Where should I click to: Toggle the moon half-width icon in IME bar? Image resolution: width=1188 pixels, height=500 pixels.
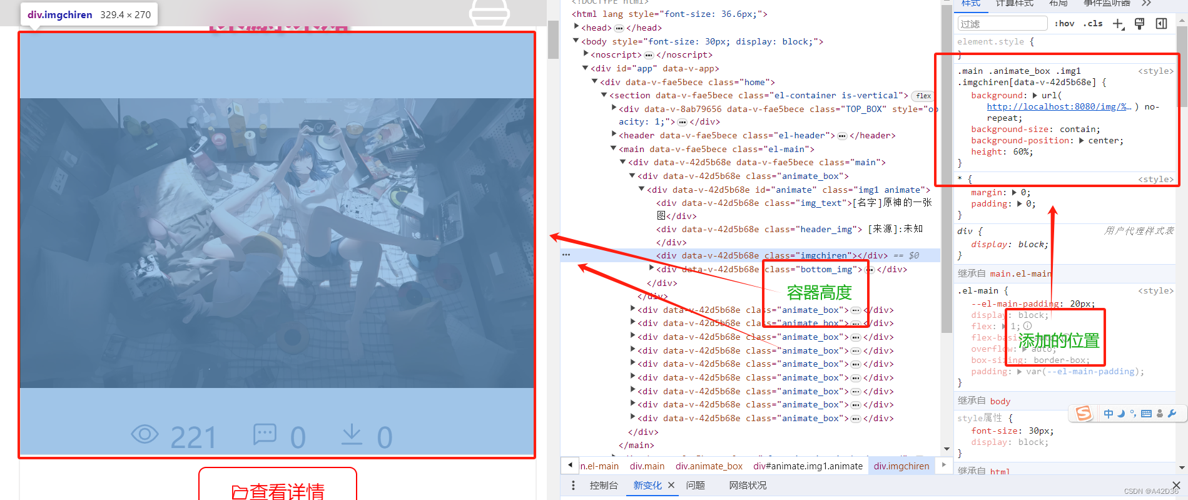click(x=1121, y=414)
